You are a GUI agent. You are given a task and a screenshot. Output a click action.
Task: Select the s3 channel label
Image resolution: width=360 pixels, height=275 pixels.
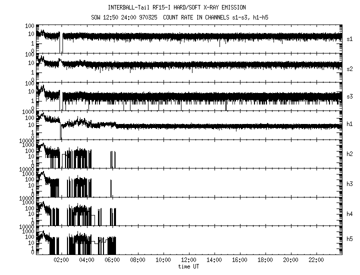click(349, 96)
